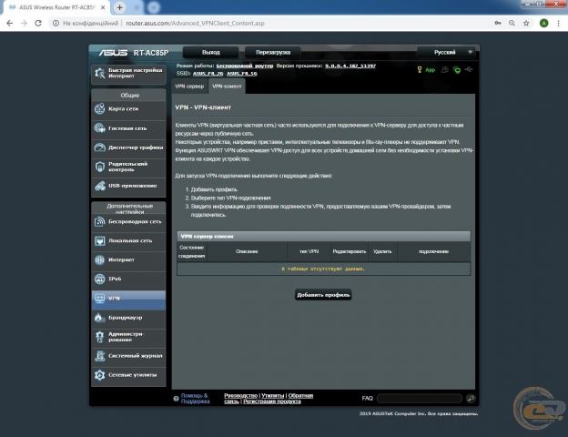Viewport: 568px width, 437px height.
Task: Click browser reload page icon
Action: coord(38,23)
